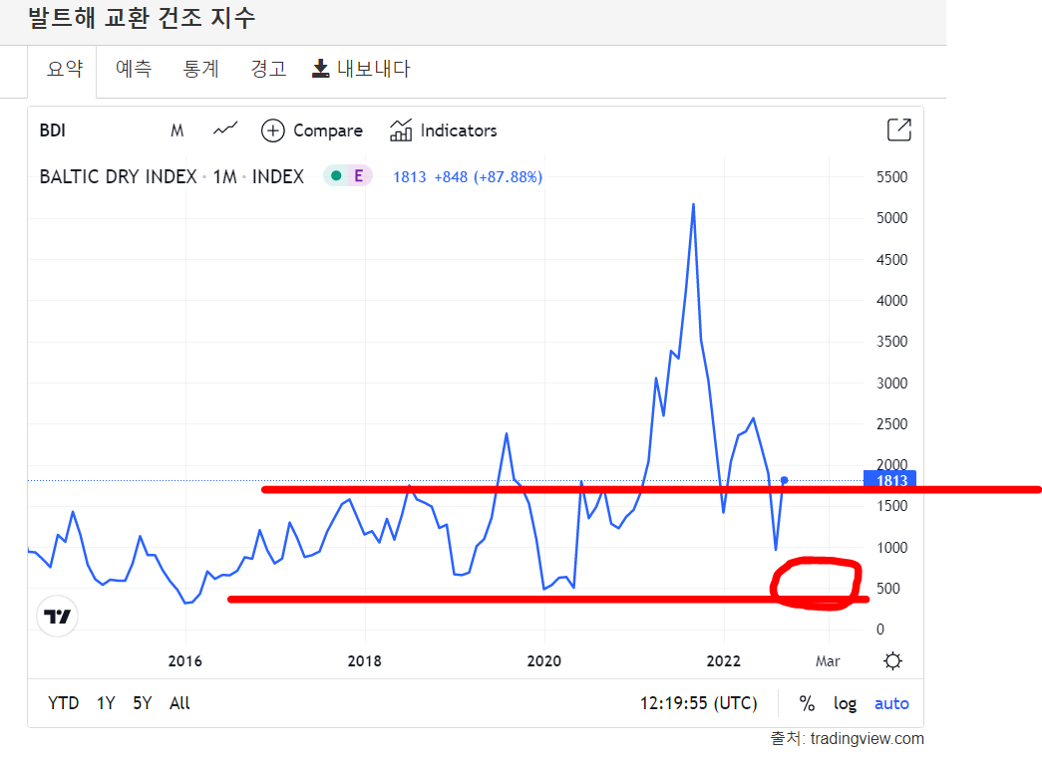Screen dimensions: 1042x760
Task: Open the chart style line icon
Action: point(225,129)
